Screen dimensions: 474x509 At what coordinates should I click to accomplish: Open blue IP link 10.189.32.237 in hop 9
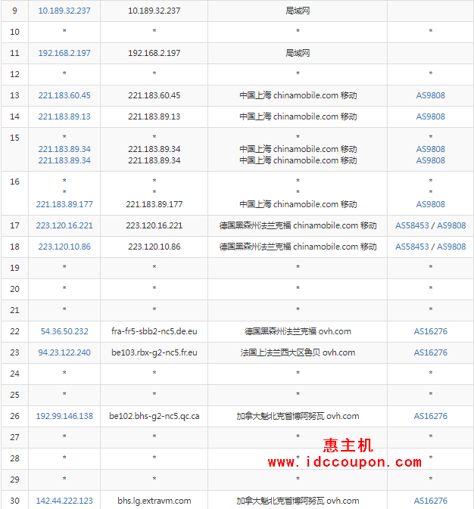[64, 11]
